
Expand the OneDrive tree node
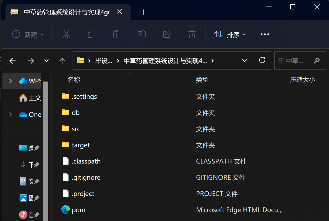click(x=11, y=114)
